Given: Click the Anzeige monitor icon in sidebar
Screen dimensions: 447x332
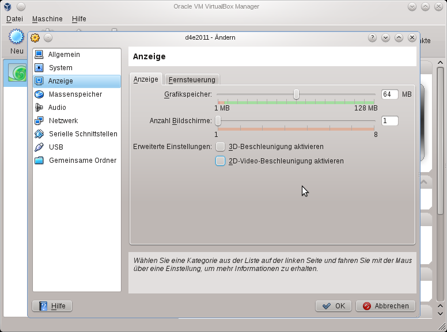Looking at the screenshot, I should click(39, 81).
